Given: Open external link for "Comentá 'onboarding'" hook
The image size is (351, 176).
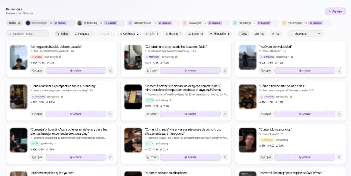Looking at the screenshot, I should [110, 157].
